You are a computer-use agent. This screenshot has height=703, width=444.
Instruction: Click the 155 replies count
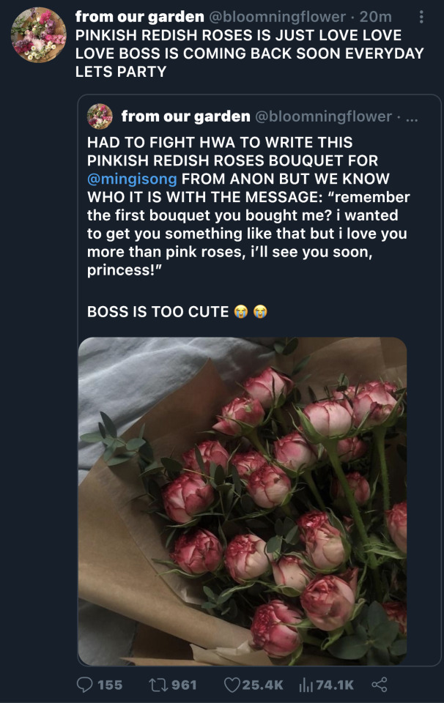110,685
